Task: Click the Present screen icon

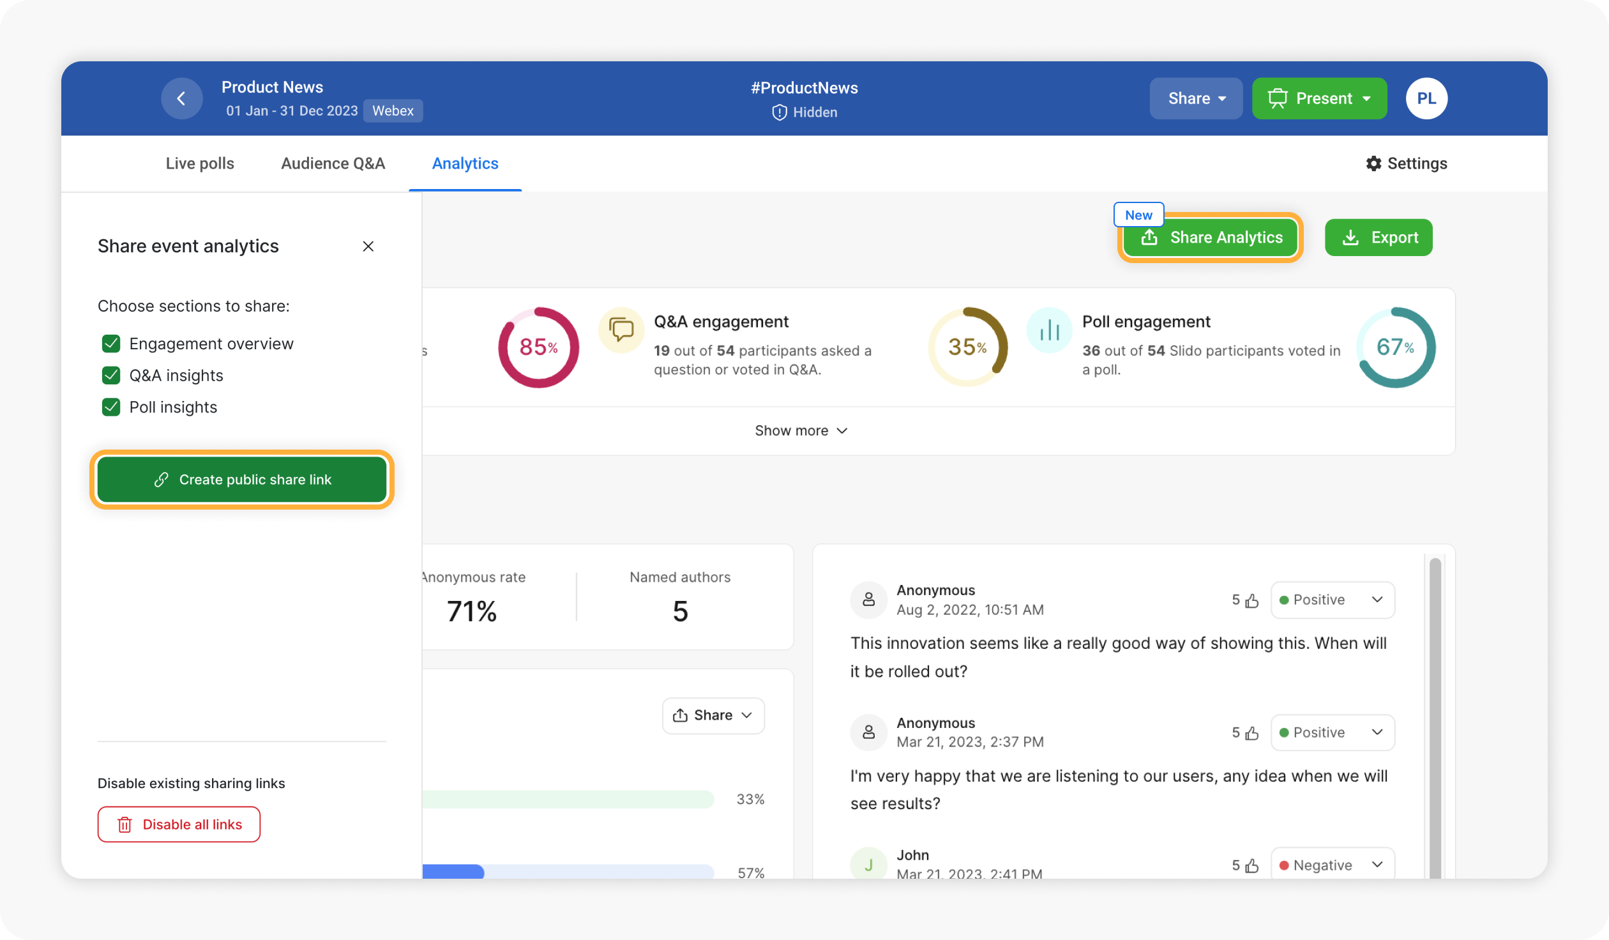Action: point(1277,98)
